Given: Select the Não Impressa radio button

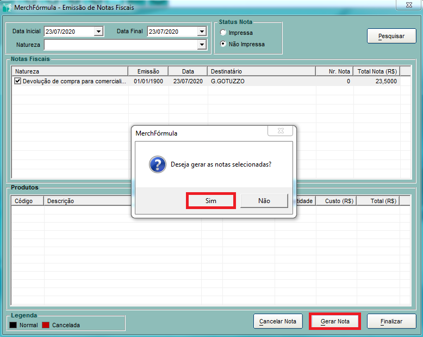Looking at the screenshot, I should (x=223, y=44).
